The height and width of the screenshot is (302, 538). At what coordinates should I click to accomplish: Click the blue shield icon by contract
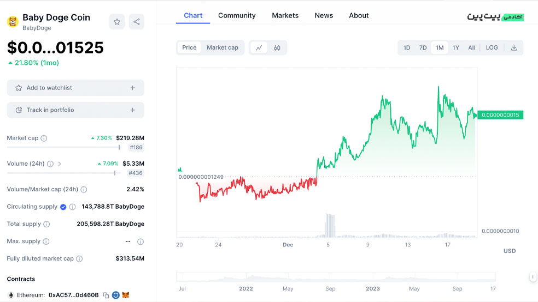point(116,295)
